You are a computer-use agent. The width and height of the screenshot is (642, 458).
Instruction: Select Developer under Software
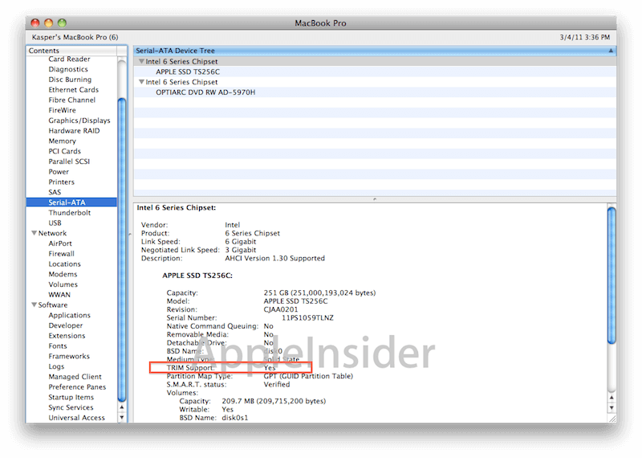[66, 325]
